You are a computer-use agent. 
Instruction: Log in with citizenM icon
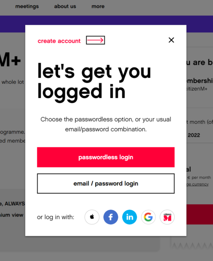(x=167, y=217)
